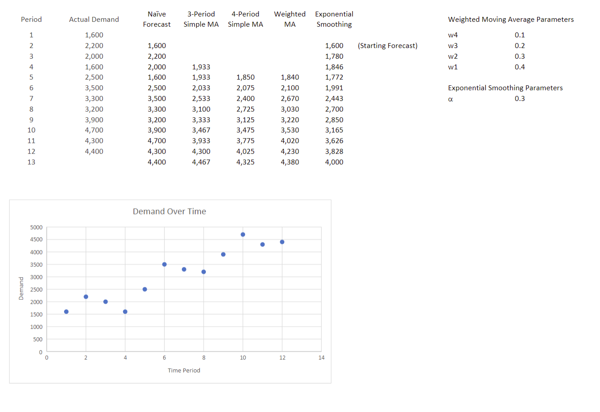Viewport: 600px width, 412px height.
Task: Click the 5000 label on the vertical axis
Action: [x=36, y=227]
